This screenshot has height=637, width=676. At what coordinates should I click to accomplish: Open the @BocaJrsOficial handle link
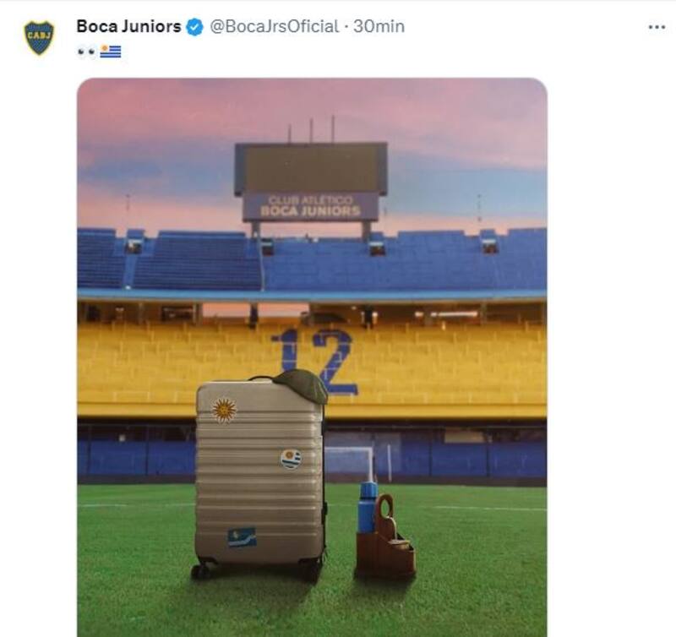pyautogui.click(x=274, y=27)
